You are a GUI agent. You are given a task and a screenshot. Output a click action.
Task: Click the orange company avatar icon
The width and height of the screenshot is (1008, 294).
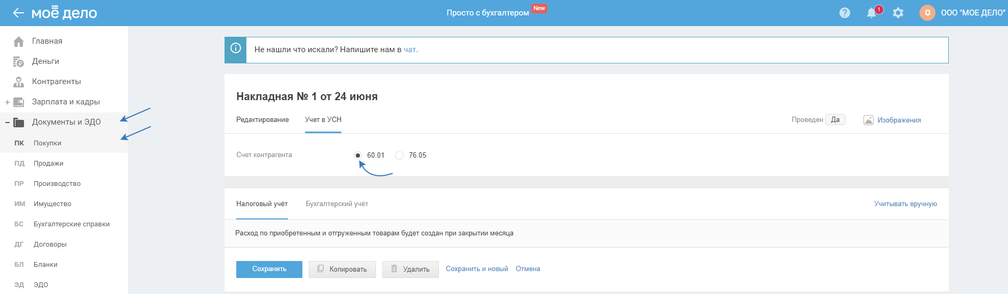pos(927,13)
